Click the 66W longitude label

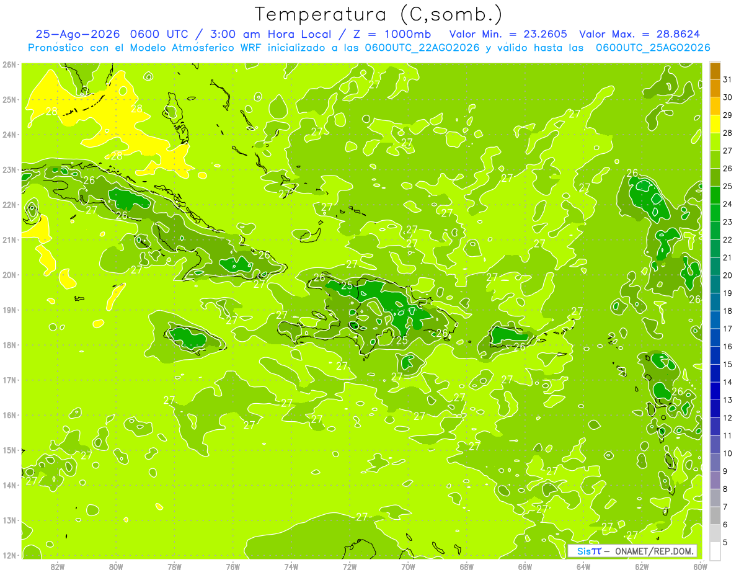[525, 566]
